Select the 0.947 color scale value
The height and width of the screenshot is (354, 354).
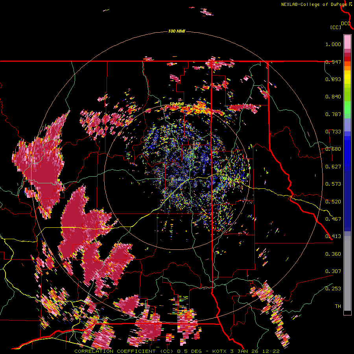[333, 62]
